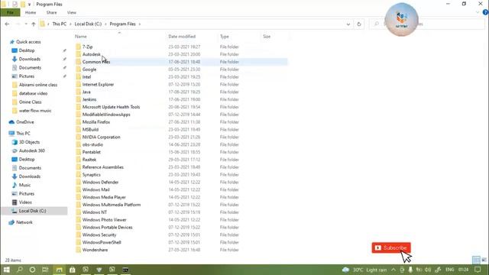Open Quick access in navigation pane
The height and width of the screenshot is (275, 489).
28,42
